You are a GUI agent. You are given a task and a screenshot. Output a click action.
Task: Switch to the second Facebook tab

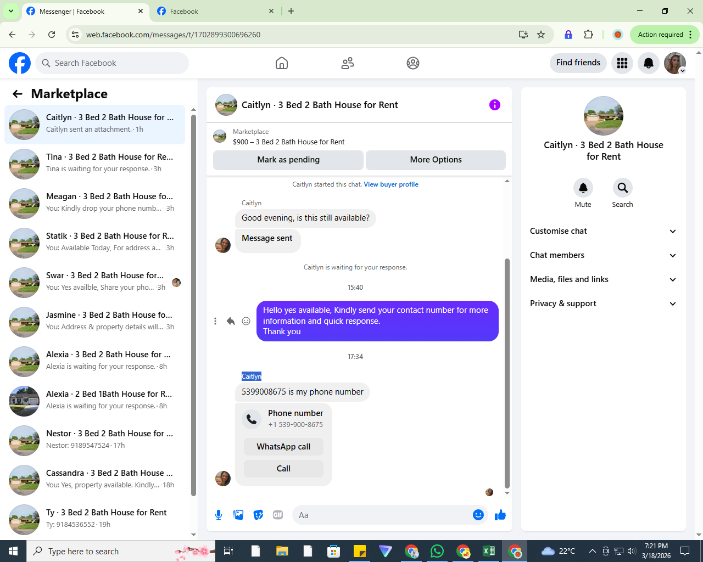pyautogui.click(x=215, y=11)
